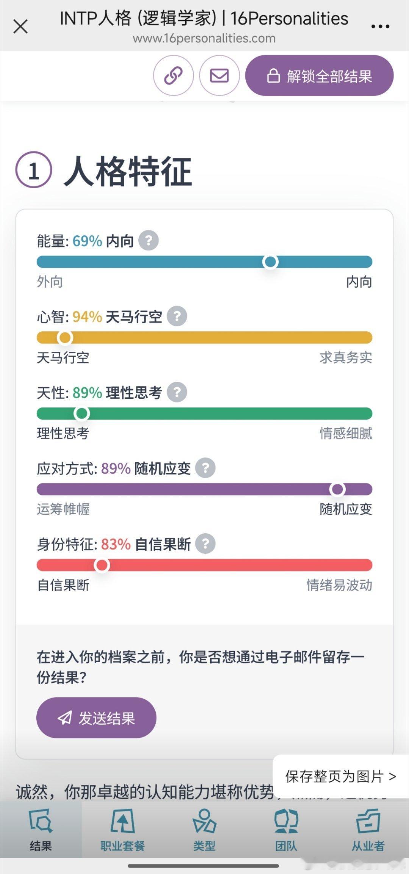Open the 类型 tab
Screen dimensions: 409x874
[x=204, y=830]
